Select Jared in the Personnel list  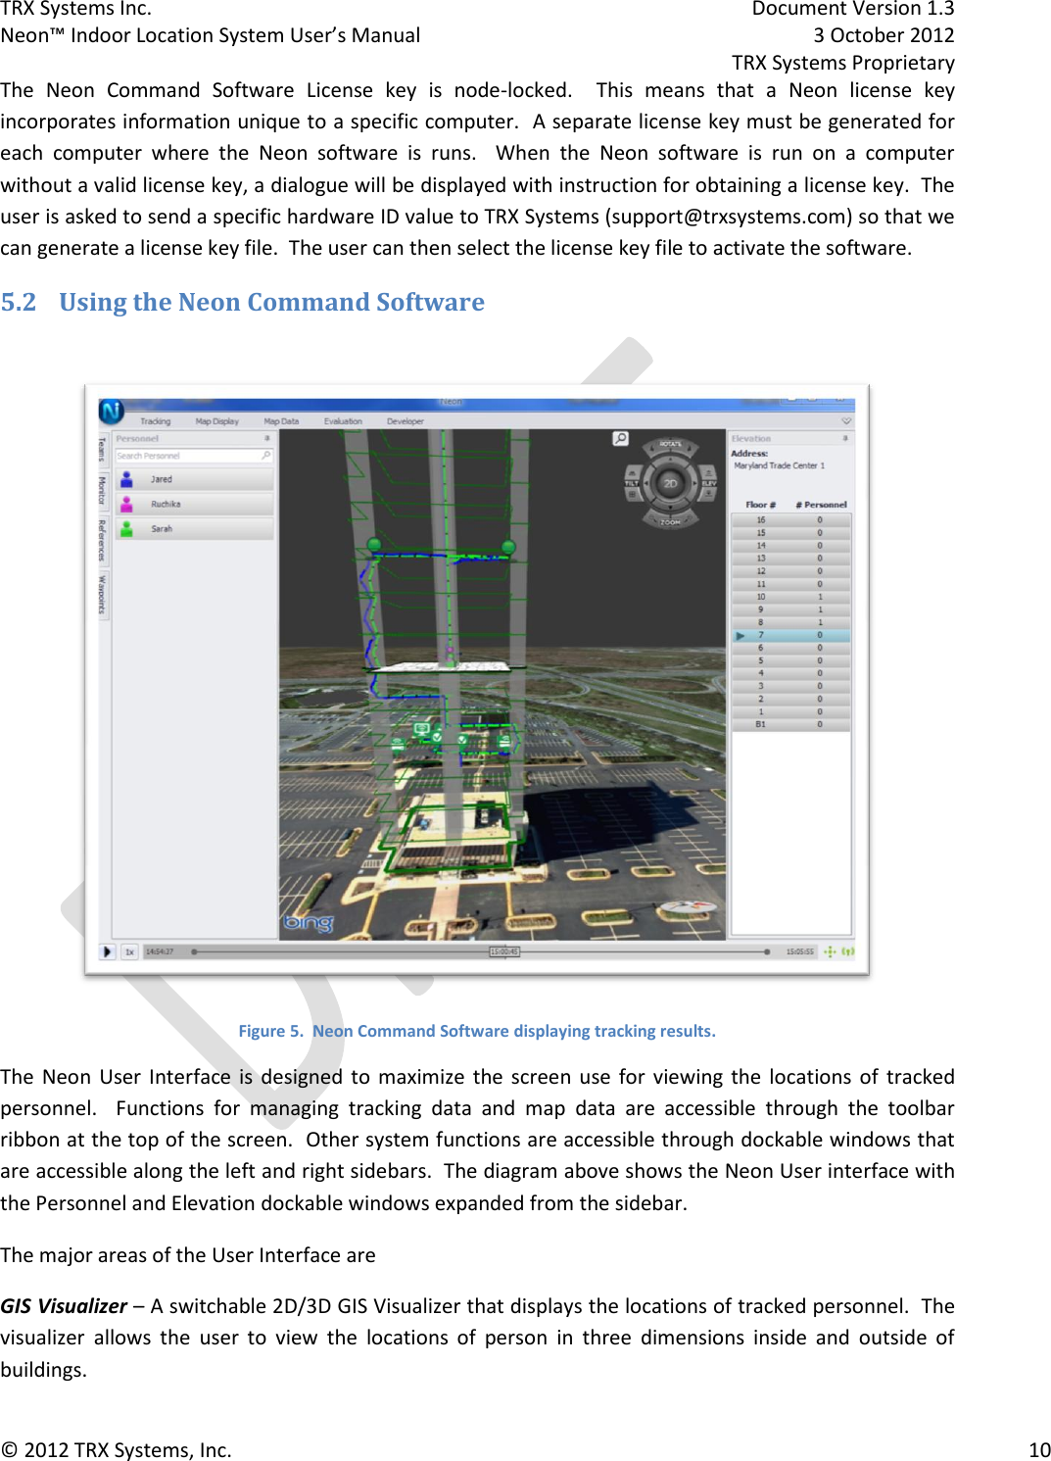coord(194,479)
